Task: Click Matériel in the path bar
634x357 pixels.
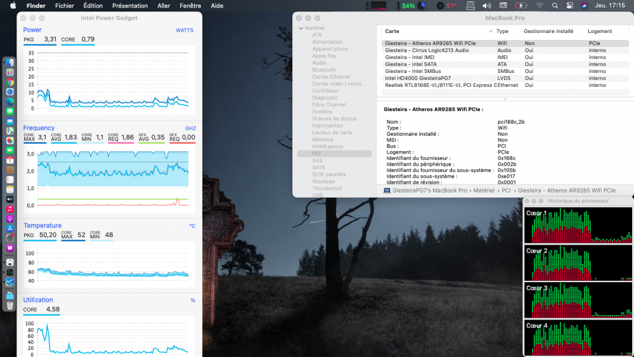Action: click(x=484, y=190)
